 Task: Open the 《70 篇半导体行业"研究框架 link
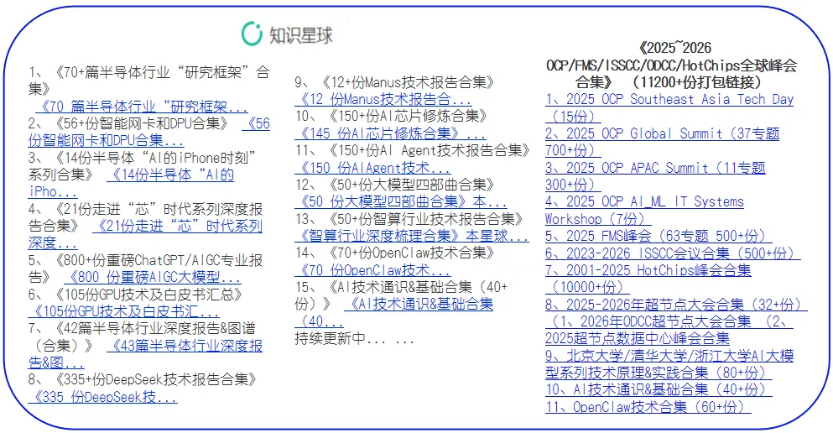[x=141, y=107]
